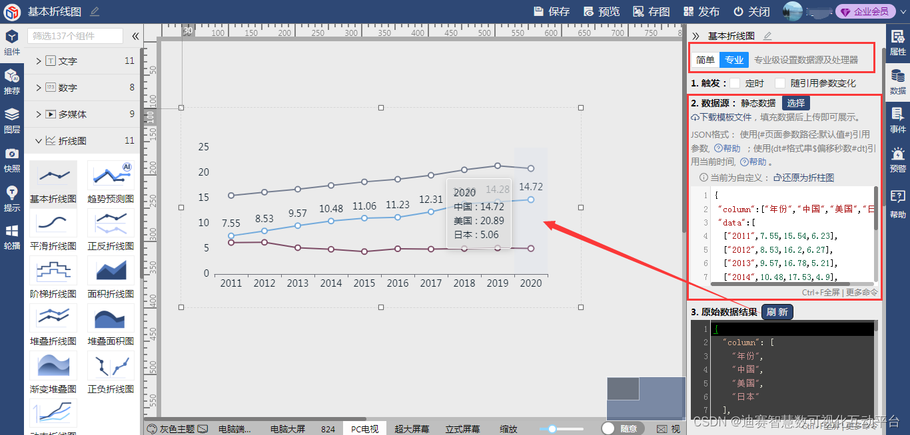This screenshot has width=910, height=435.
Task: Adjust the zoom slider in bottom bar
Action: 552,429
